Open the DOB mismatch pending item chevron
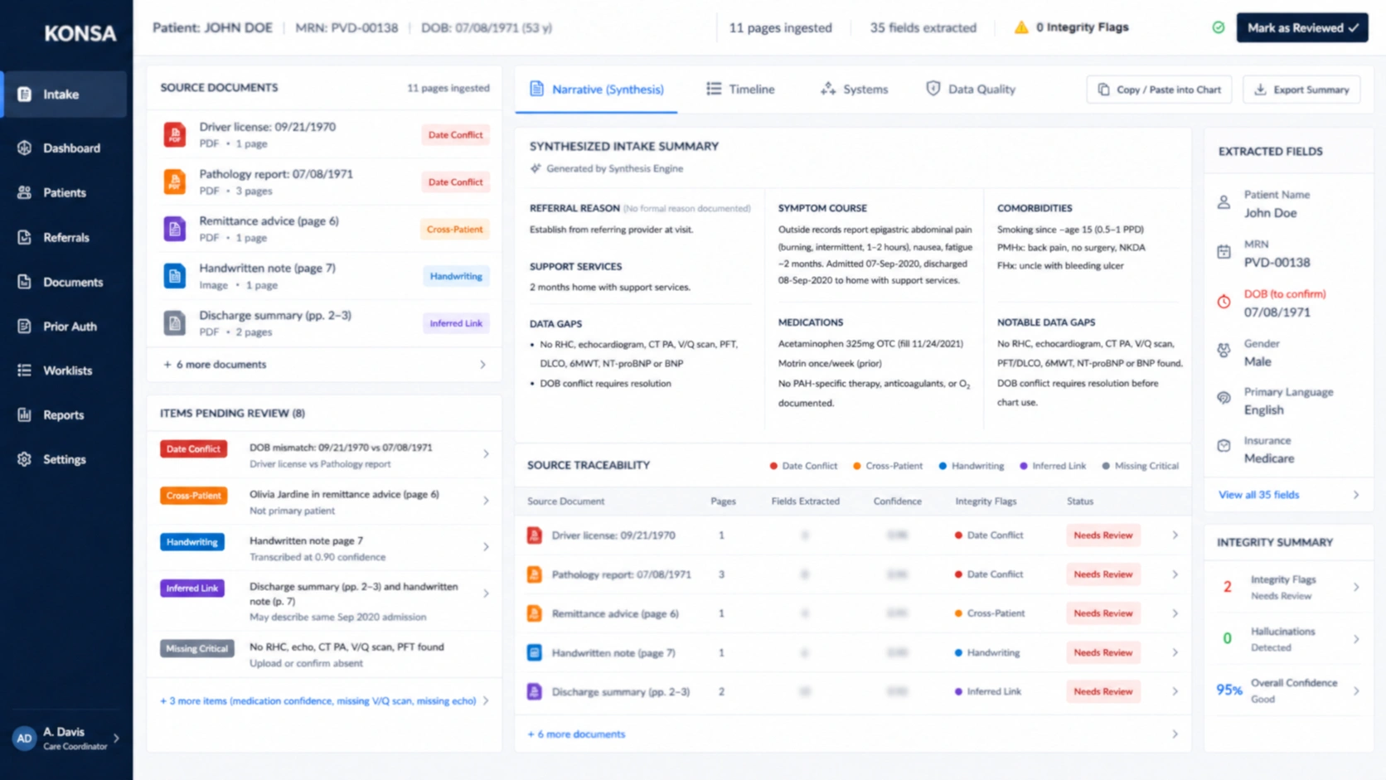This screenshot has height=780, width=1386. click(x=486, y=454)
